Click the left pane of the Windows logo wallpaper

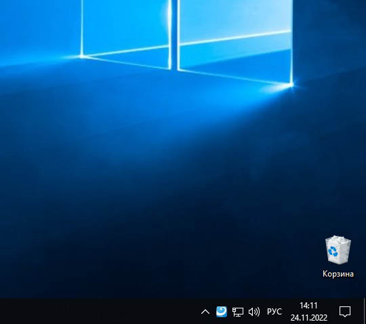click(x=126, y=26)
